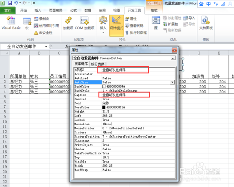Open the XML 源 source pane

[156, 23]
